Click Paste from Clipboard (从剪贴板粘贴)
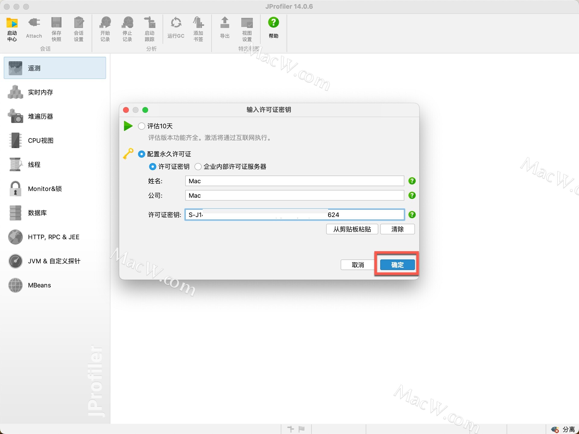The height and width of the screenshot is (434, 579). click(x=352, y=229)
